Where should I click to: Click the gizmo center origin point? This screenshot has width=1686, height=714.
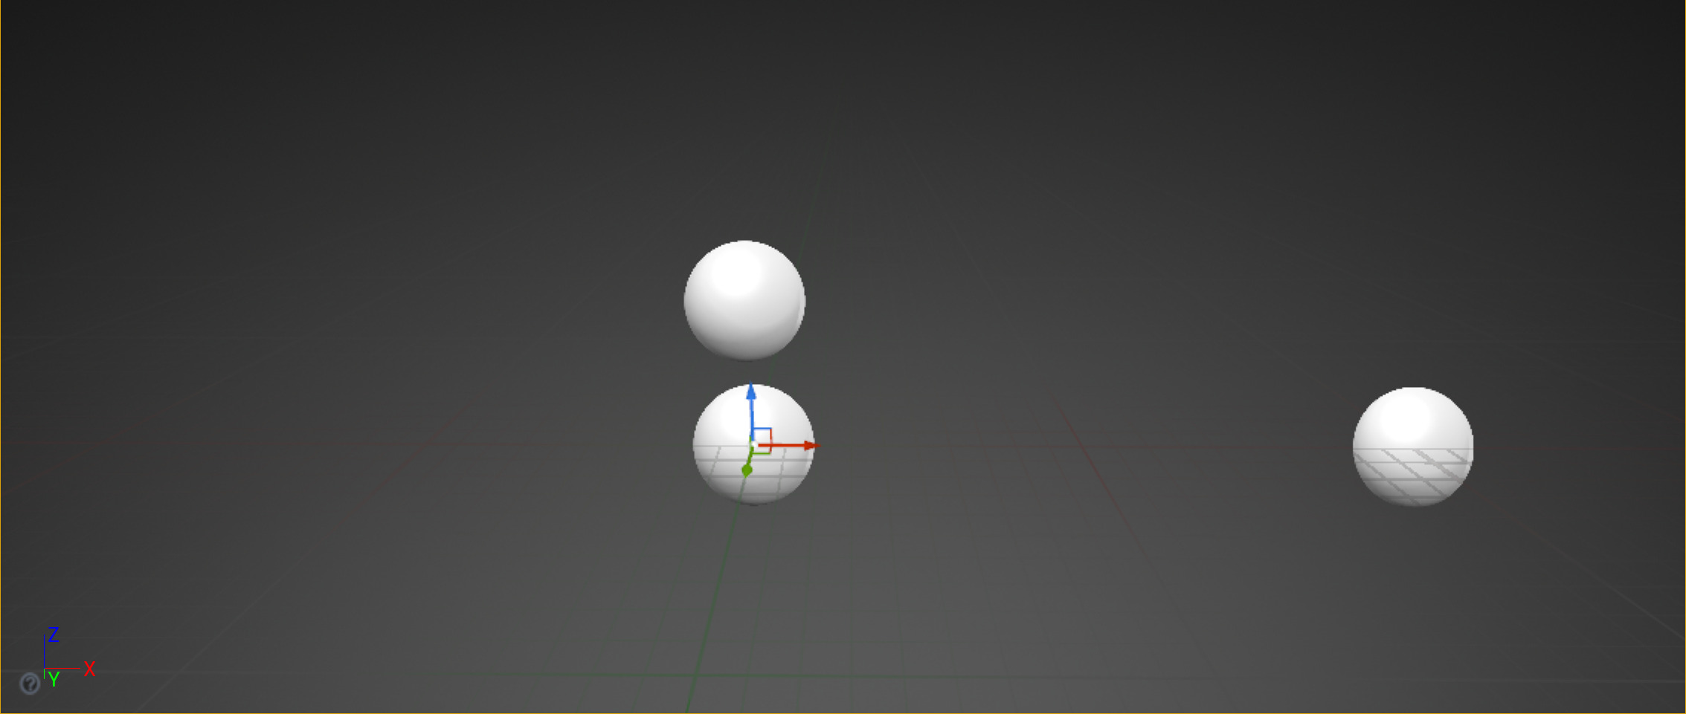click(753, 444)
